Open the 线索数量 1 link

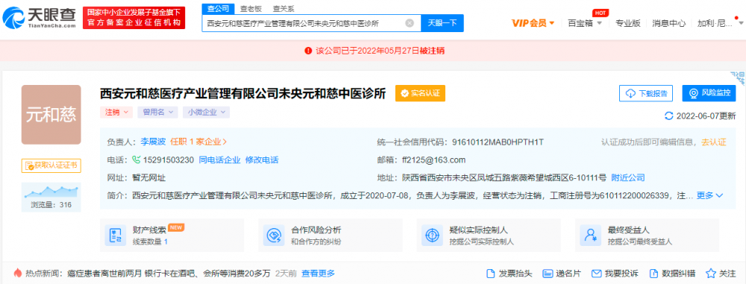tap(150, 242)
